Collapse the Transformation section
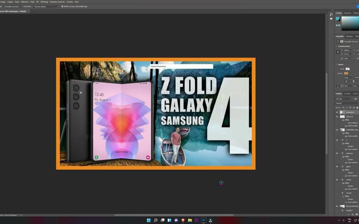Viewport: 359px width, 224px height. (336, 46)
